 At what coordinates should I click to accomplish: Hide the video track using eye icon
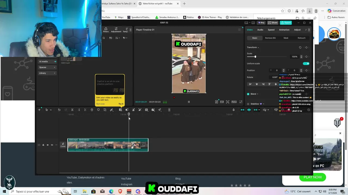tap(48, 145)
